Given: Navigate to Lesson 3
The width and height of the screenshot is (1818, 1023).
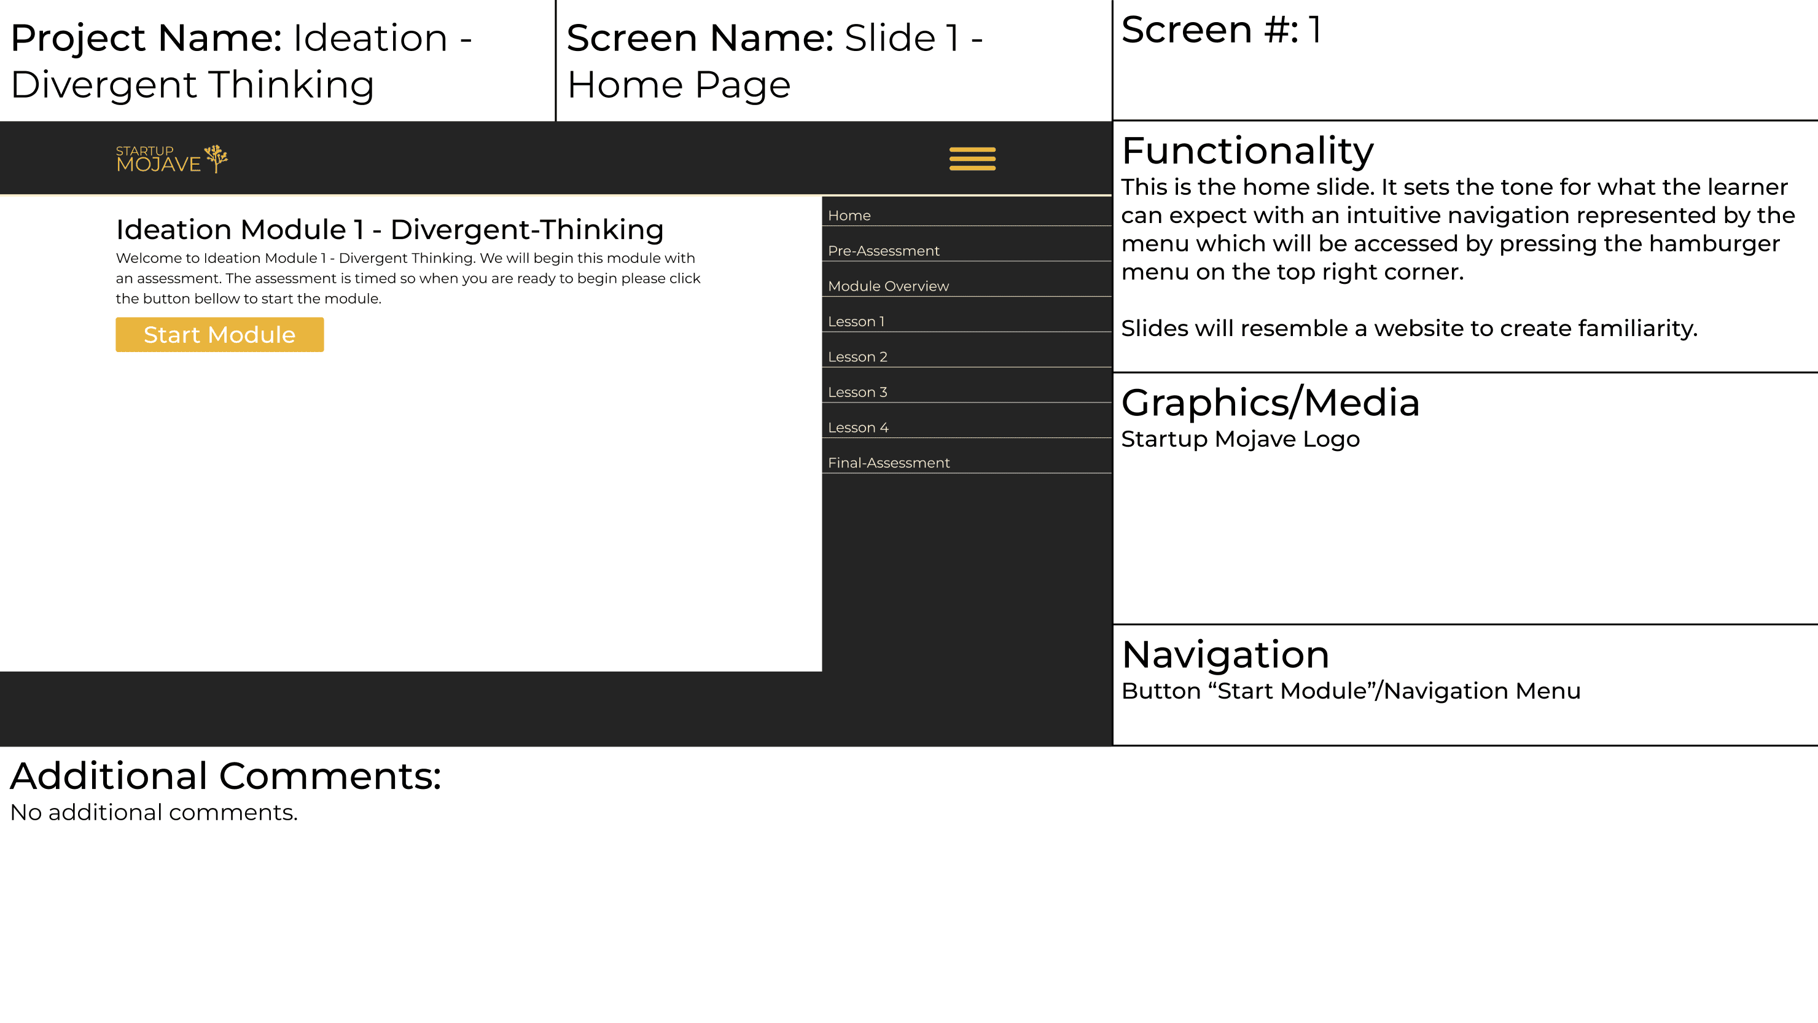Looking at the screenshot, I should tap(857, 392).
